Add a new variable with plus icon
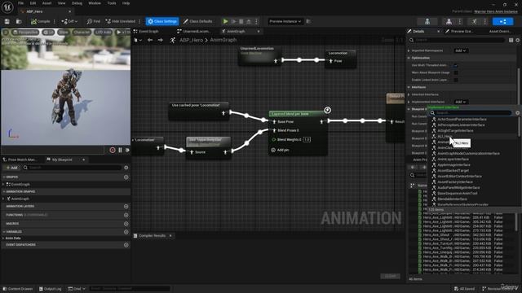Viewport: 522px width, 293px height. (x=126, y=231)
